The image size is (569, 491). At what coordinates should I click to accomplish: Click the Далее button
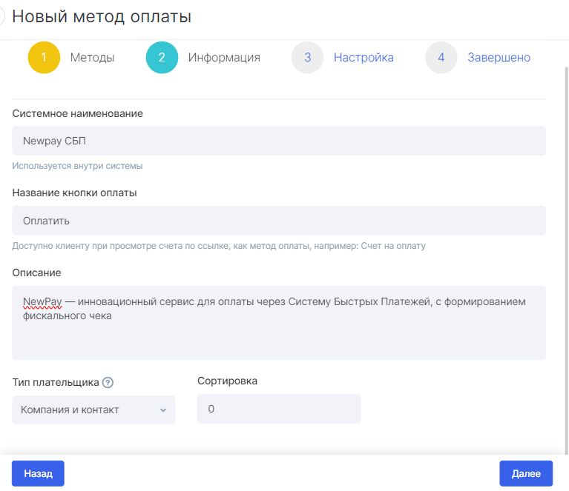click(526, 473)
